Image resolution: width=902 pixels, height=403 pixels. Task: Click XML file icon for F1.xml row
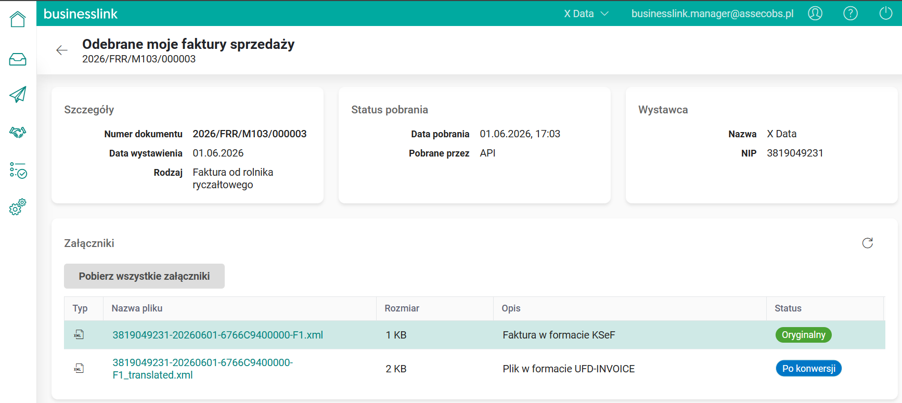(79, 335)
